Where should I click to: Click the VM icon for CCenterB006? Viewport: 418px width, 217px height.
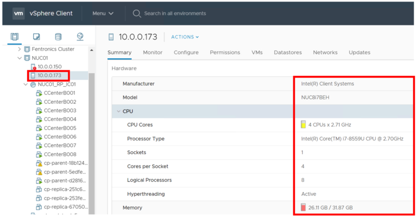(x=39, y=137)
